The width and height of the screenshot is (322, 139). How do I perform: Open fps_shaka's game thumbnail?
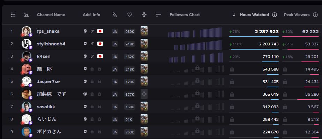[x=144, y=31]
